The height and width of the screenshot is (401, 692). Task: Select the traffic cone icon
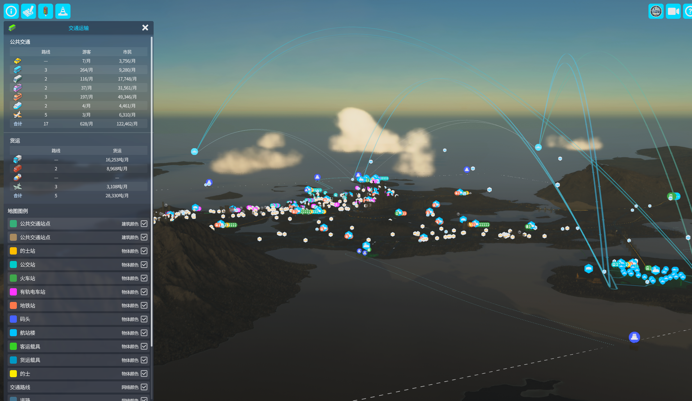pyautogui.click(x=63, y=11)
